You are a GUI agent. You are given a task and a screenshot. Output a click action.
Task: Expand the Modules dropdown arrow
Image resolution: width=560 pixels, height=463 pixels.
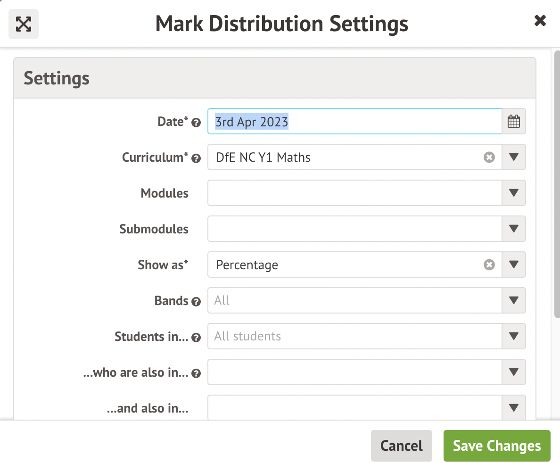(x=514, y=193)
